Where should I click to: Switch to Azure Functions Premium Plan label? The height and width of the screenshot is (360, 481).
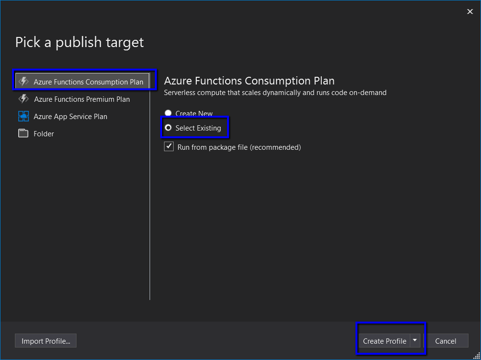pyautogui.click(x=82, y=99)
